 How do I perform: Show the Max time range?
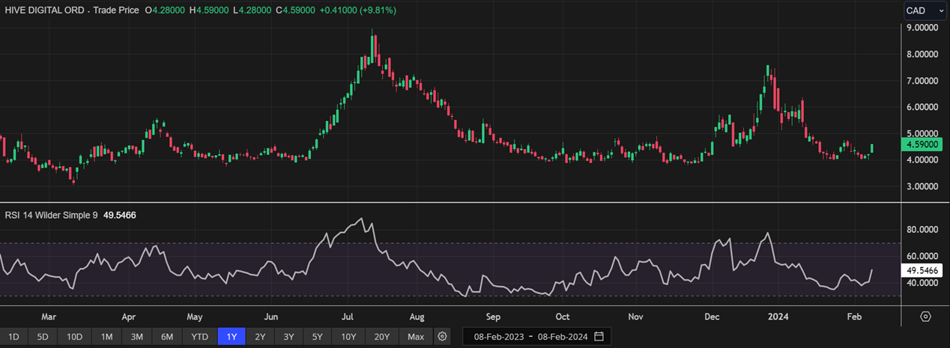(415, 337)
